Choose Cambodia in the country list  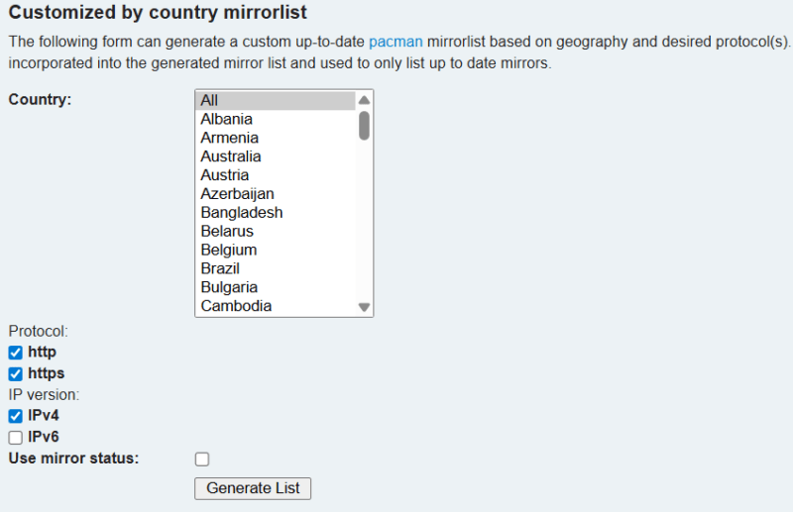236,306
